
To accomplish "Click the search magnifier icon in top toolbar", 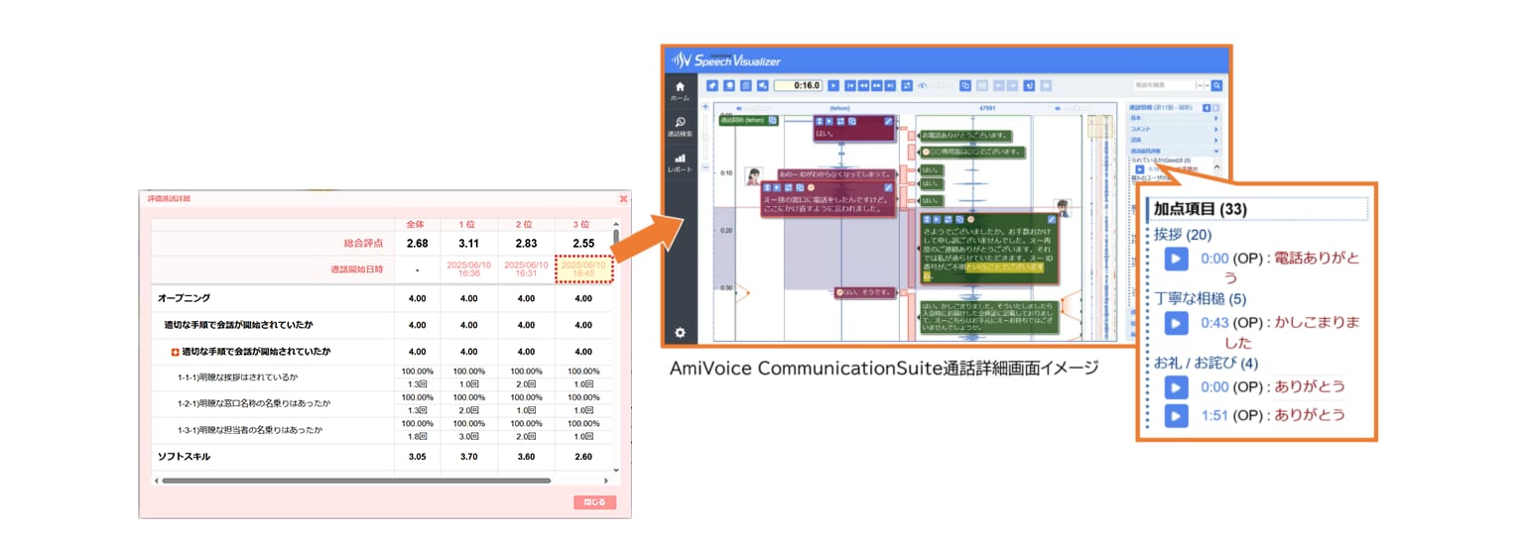I will pos(1217,86).
